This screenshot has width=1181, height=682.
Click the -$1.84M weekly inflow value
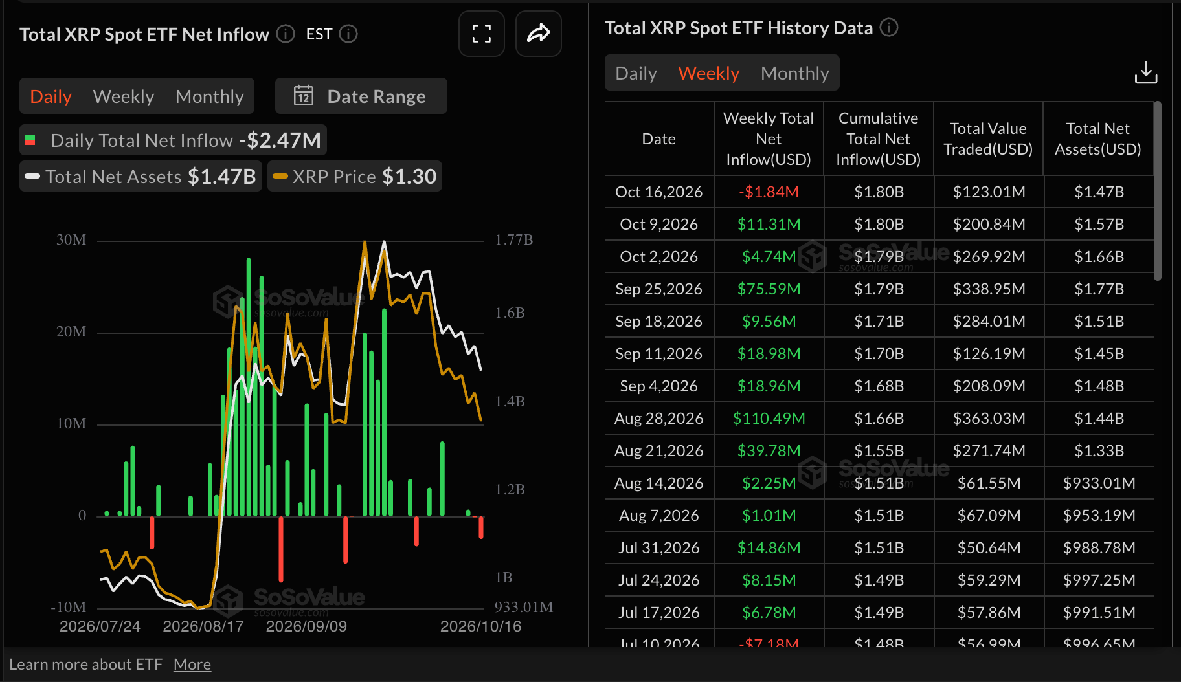pyautogui.click(x=769, y=192)
